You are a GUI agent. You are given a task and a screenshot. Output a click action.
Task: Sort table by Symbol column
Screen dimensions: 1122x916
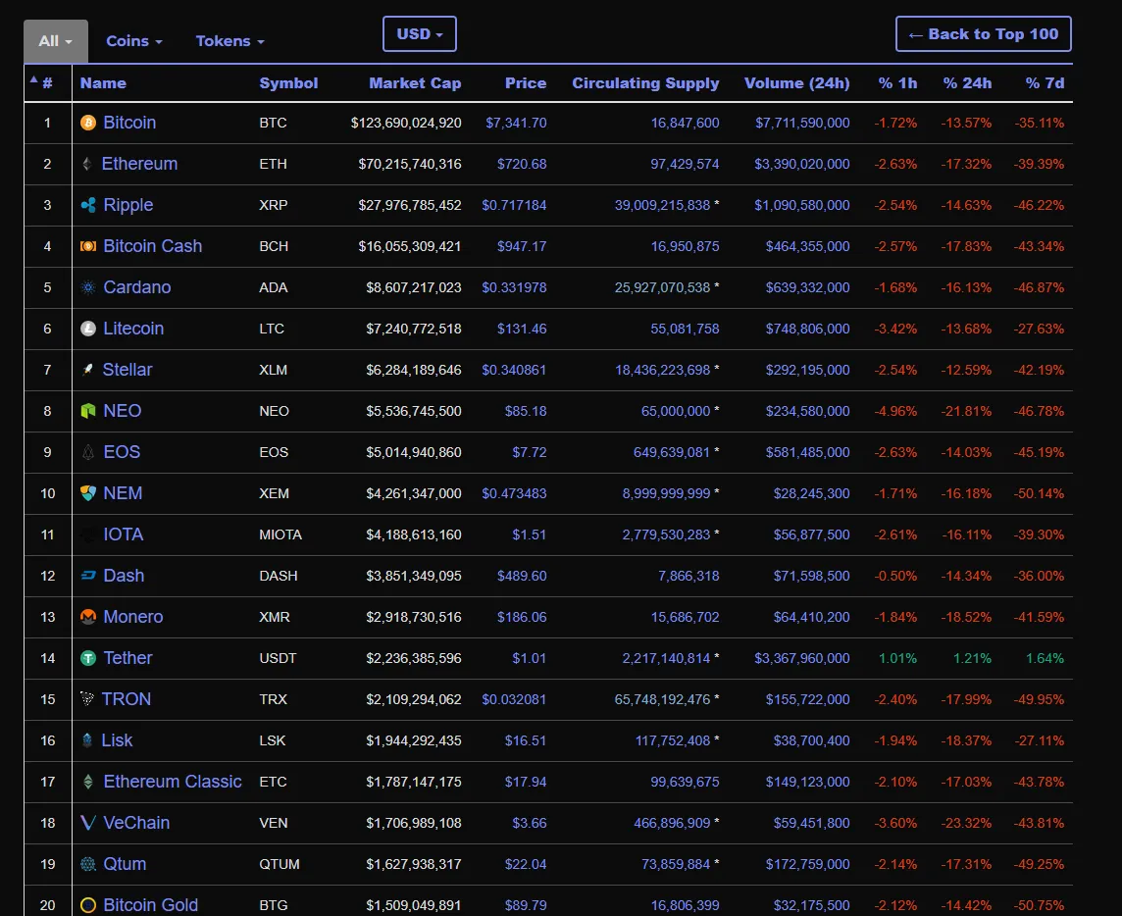[x=288, y=83]
